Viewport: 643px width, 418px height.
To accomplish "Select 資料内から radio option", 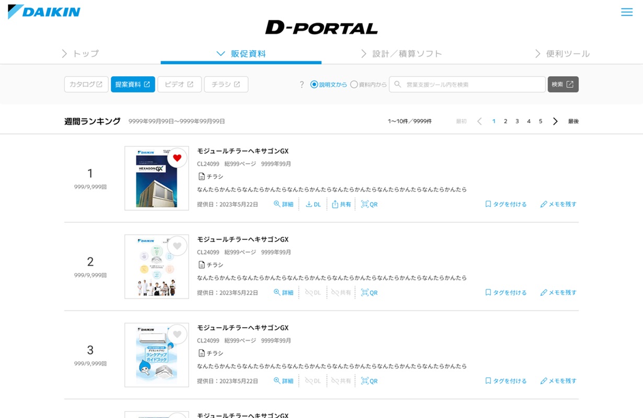I will coord(369,84).
